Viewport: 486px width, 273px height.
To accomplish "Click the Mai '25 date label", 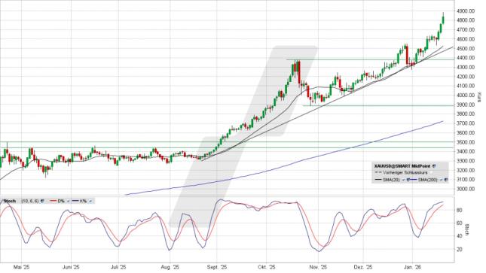I will point(21,267).
